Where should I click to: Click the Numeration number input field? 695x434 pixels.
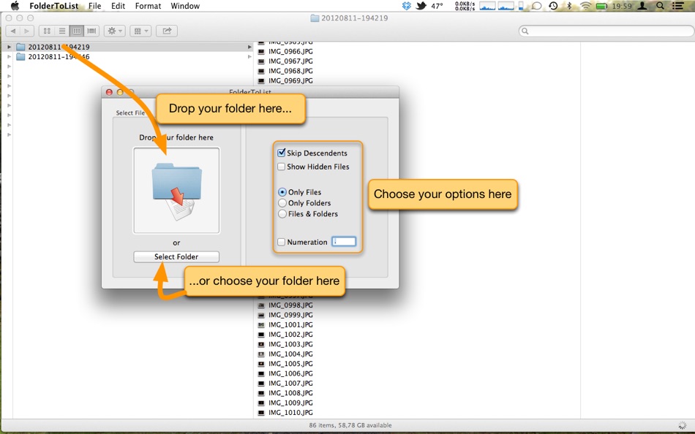tap(344, 241)
